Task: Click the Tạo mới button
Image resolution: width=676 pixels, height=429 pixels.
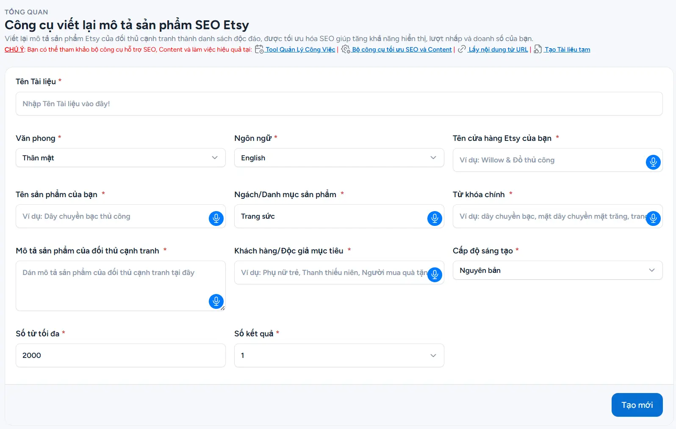Action: click(637, 405)
